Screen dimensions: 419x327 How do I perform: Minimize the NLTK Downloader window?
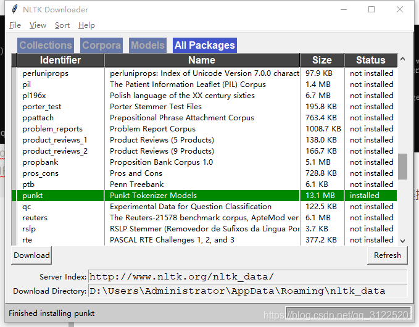click(x=344, y=9)
